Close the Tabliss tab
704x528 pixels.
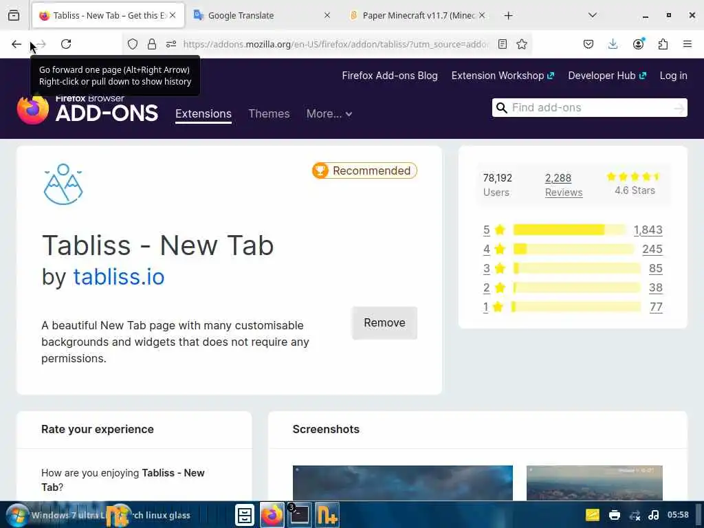(x=173, y=15)
